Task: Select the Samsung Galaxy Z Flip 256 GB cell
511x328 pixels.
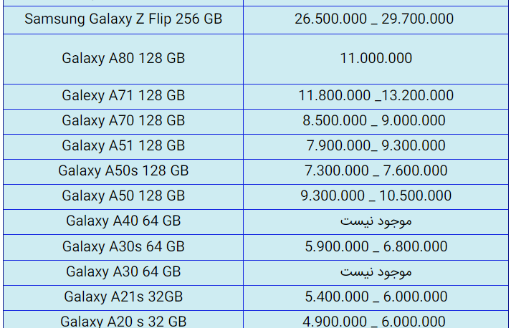Action: tap(123, 19)
